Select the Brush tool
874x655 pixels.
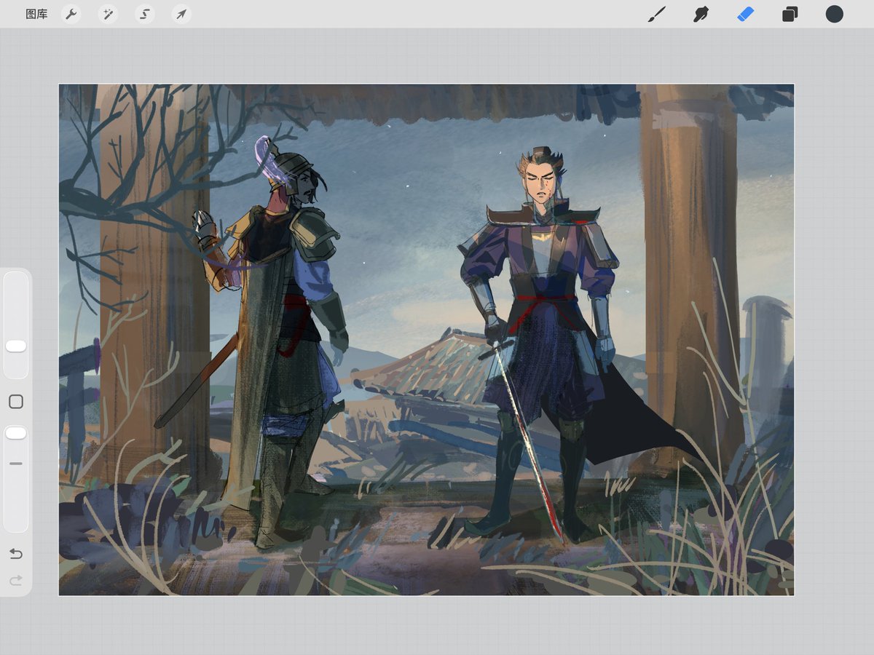point(657,14)
